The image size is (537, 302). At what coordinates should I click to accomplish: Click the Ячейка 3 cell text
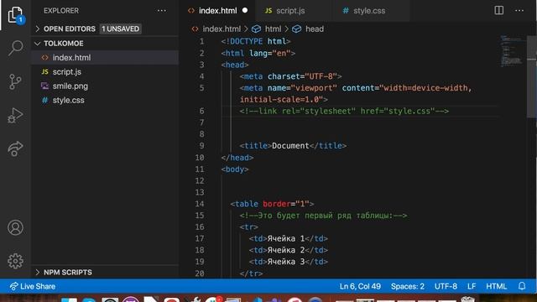(x=285, y=262)
